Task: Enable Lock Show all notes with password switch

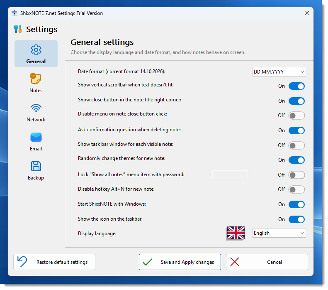Action: pyautogui.click(x=296, y=175)
